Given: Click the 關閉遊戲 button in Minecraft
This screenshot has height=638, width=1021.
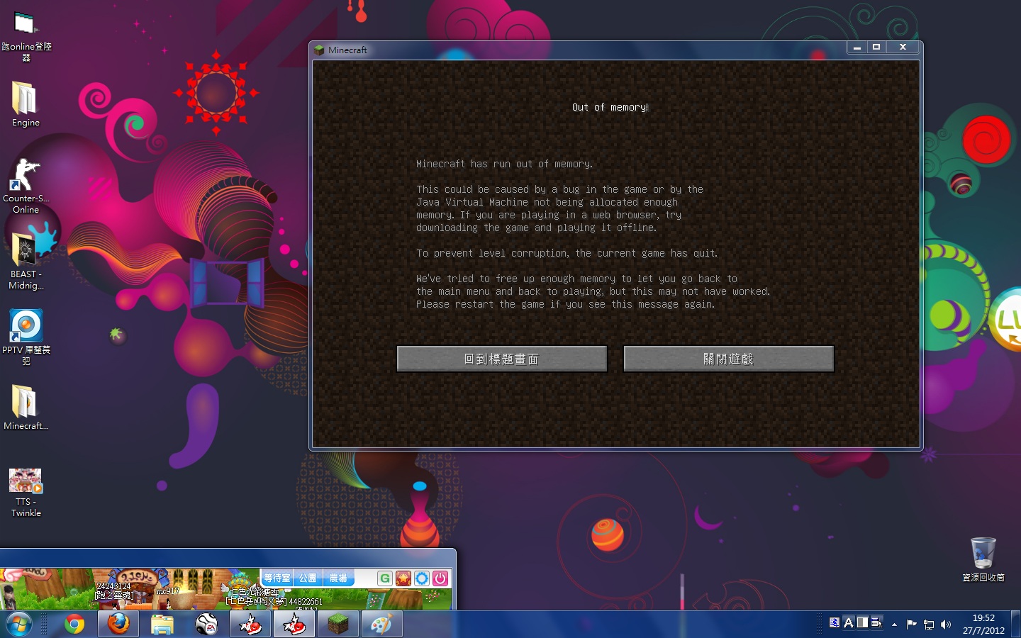Looking at the screenshot, I should coord(728,359).
